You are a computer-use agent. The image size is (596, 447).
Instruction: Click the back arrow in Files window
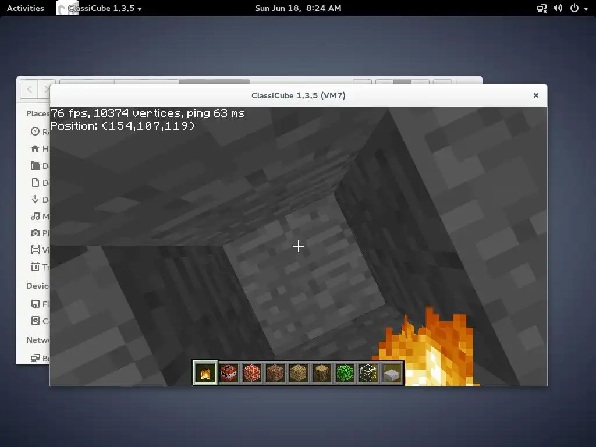pos(29,89)
